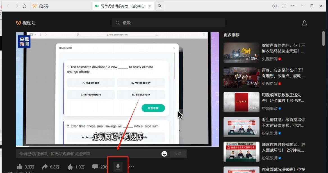
Task: Click 考生请答题 recommended video title
Action: click(x=283, y=122)
